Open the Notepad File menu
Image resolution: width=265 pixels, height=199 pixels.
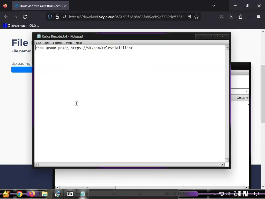pyautogui.click(x=39, y=43)
